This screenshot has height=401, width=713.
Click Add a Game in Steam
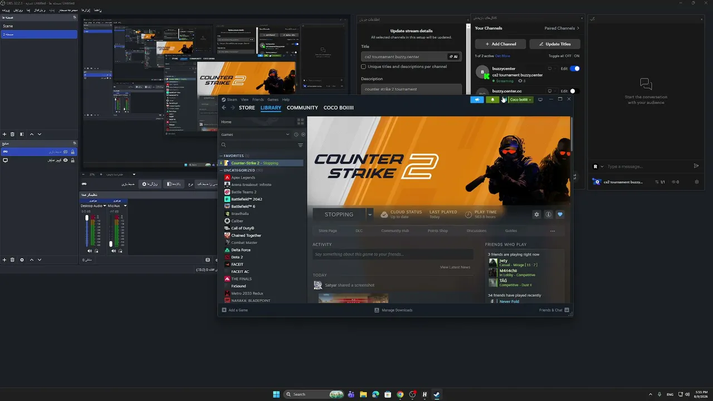pos(235,310)
